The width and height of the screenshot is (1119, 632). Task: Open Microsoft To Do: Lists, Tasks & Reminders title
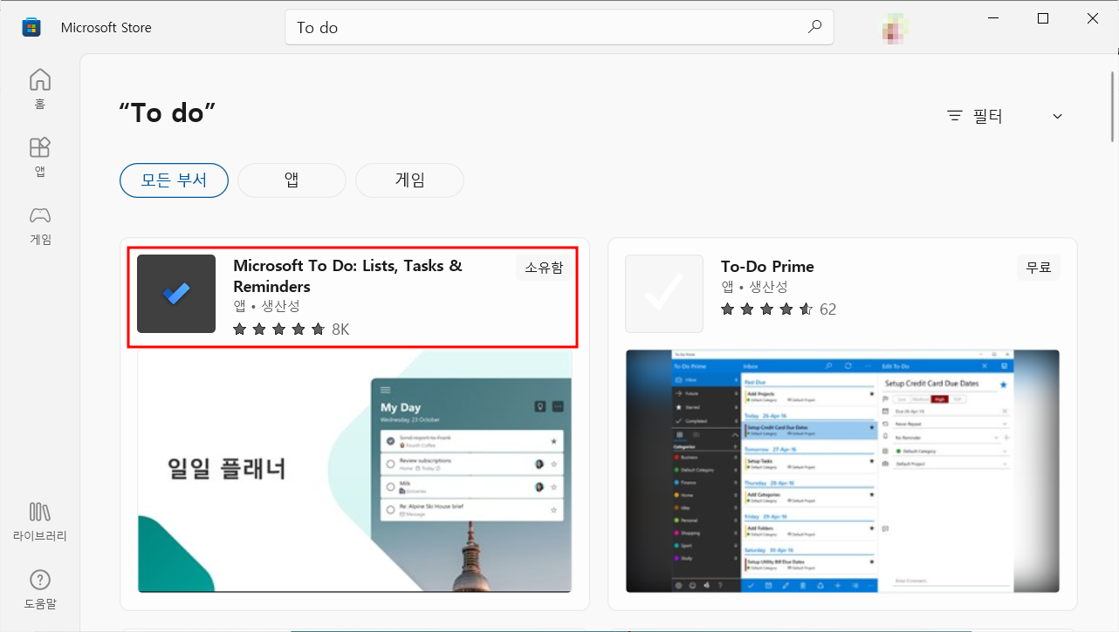click(347, 276)
